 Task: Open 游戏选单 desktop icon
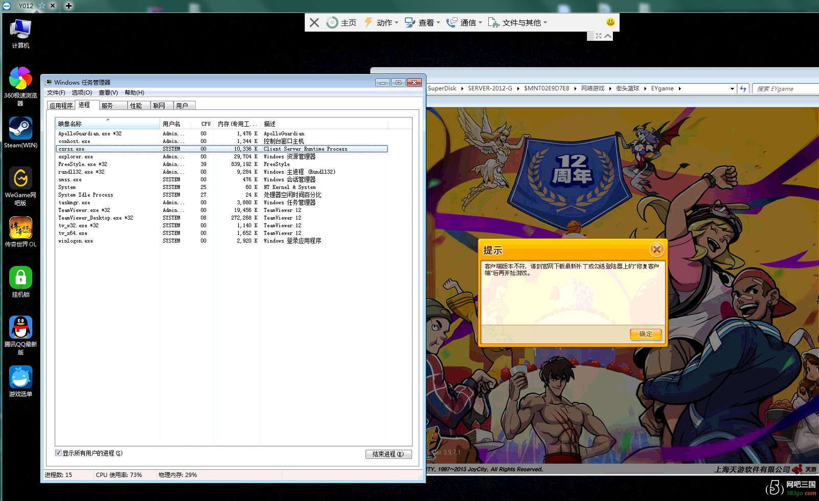pyautogui.click(x=20, y=381)
